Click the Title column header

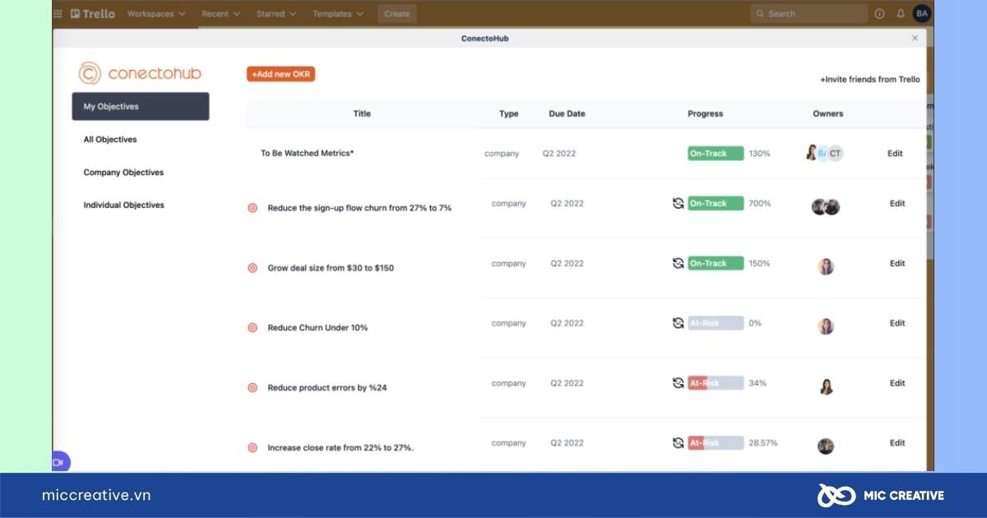[x=362, y=114]
